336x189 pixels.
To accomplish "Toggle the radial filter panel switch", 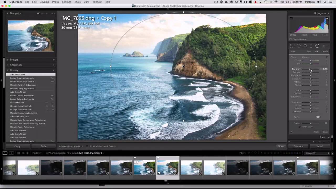I will pos(291,132).
